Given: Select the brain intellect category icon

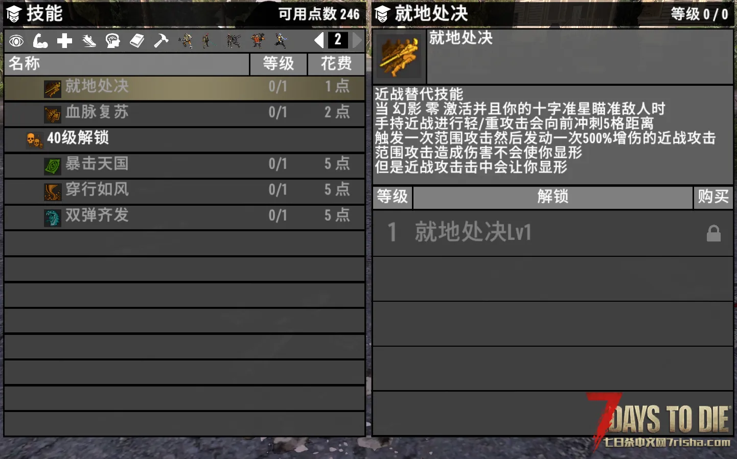Looking at the screenshot, I should (112, 41).
